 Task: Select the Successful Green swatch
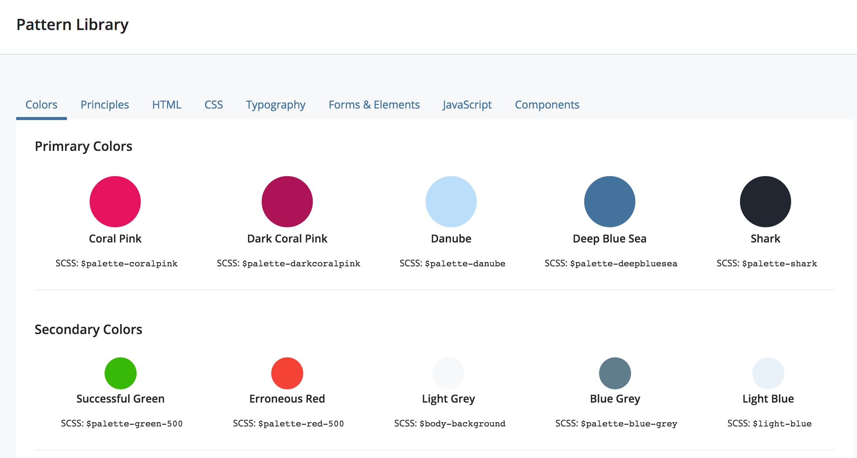(x=120, y=373)
